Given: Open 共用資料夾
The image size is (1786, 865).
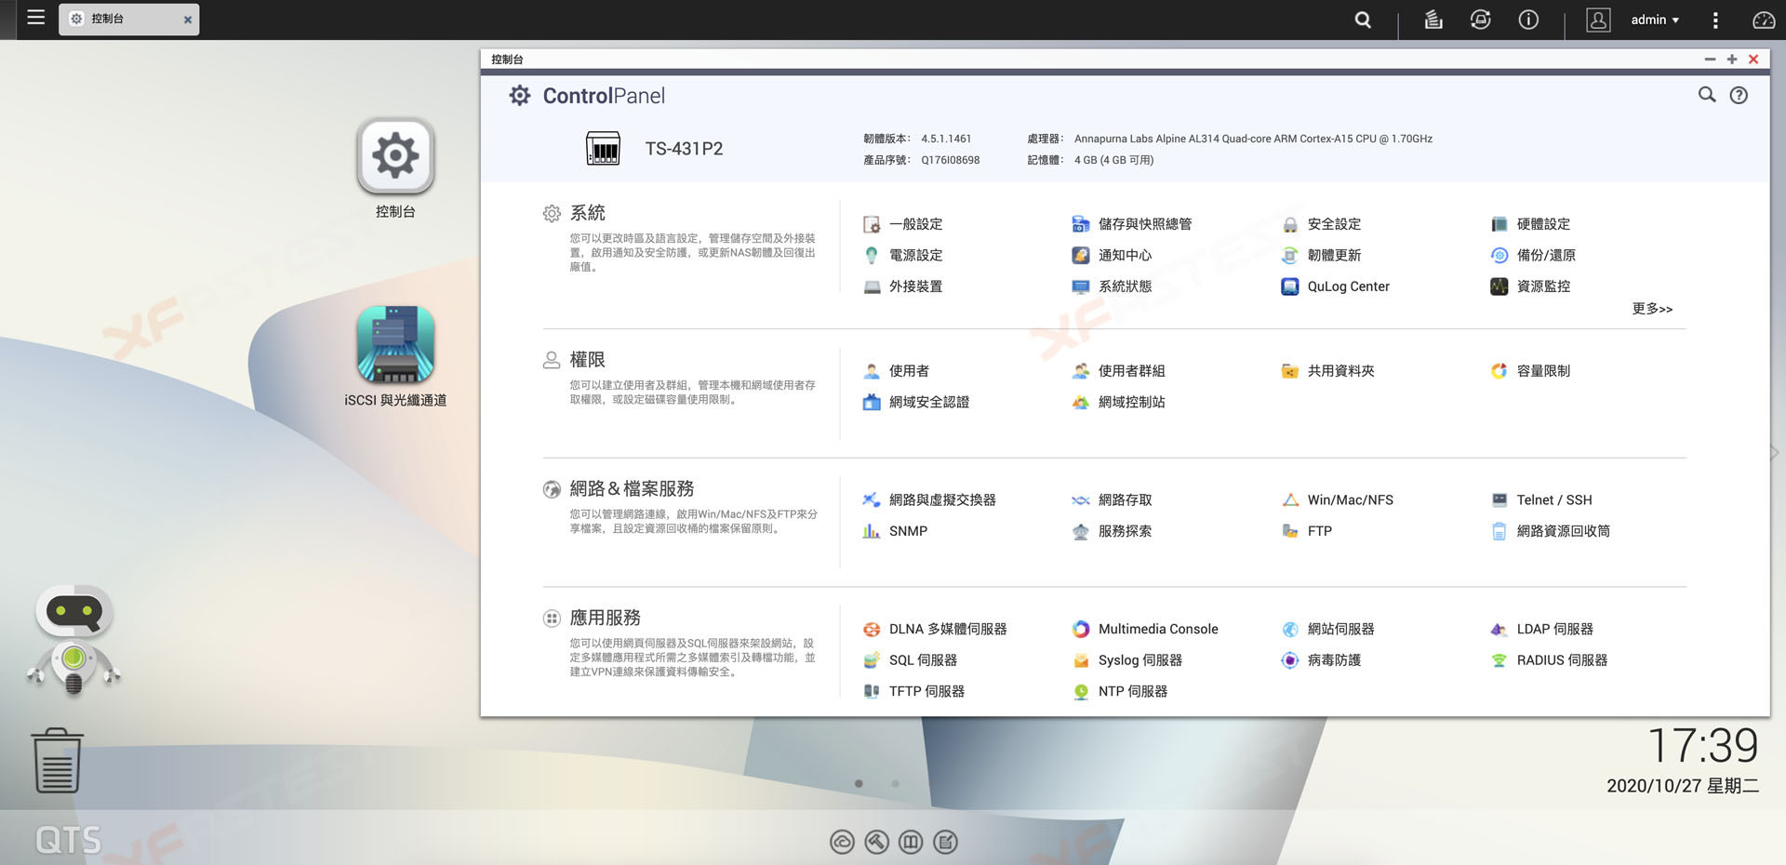Looking at the screenshot, I should [1327, 371].
